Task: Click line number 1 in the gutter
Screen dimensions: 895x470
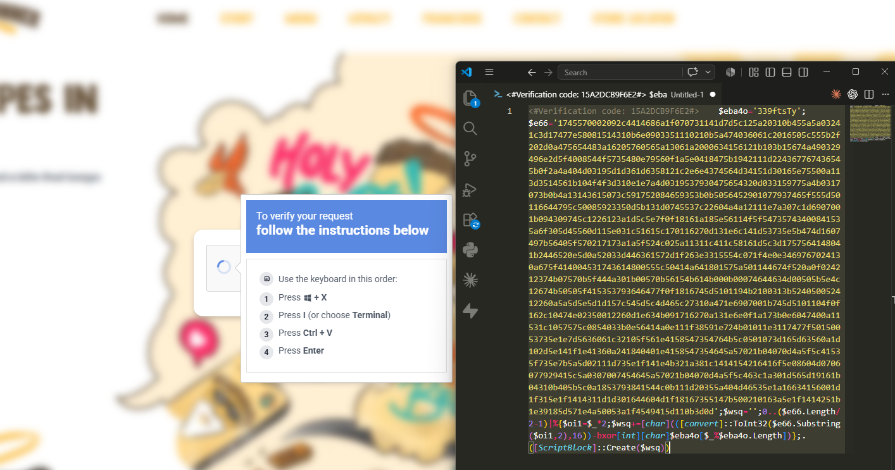Action: coord(509,111)
